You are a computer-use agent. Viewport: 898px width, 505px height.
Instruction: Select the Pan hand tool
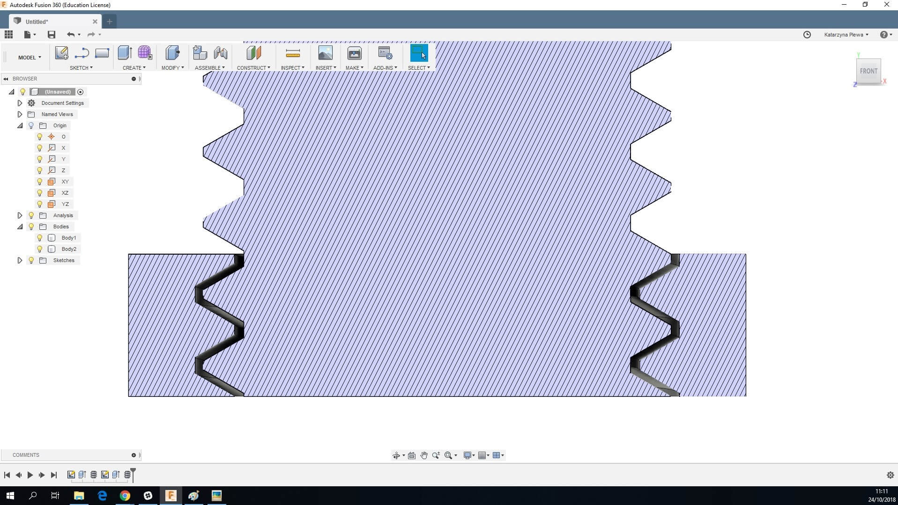point(424,455)
